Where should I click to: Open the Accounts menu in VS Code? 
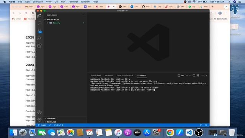coord(39,112)
